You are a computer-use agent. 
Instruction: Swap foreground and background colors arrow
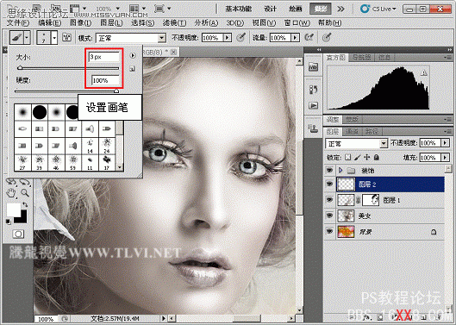point(25,204)
